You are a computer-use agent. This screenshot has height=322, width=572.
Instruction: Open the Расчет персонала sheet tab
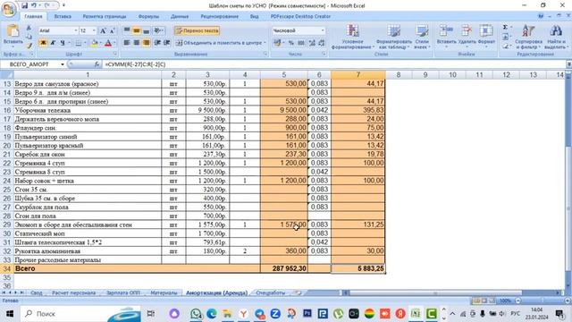coord(73,292)
